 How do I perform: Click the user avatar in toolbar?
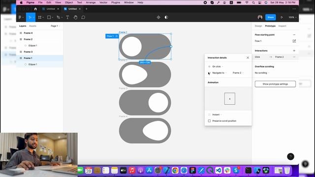[260, 17]
